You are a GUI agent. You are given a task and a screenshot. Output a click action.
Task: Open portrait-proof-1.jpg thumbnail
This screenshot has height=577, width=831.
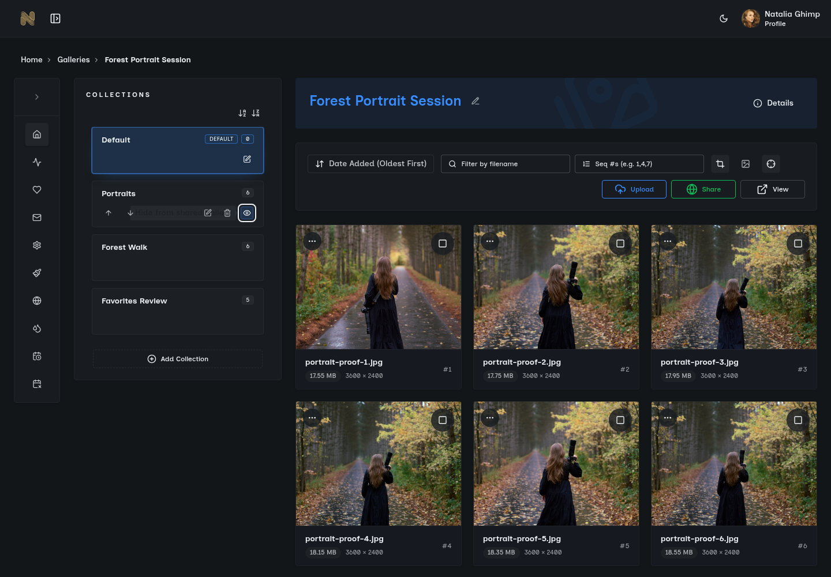[379, 287]
